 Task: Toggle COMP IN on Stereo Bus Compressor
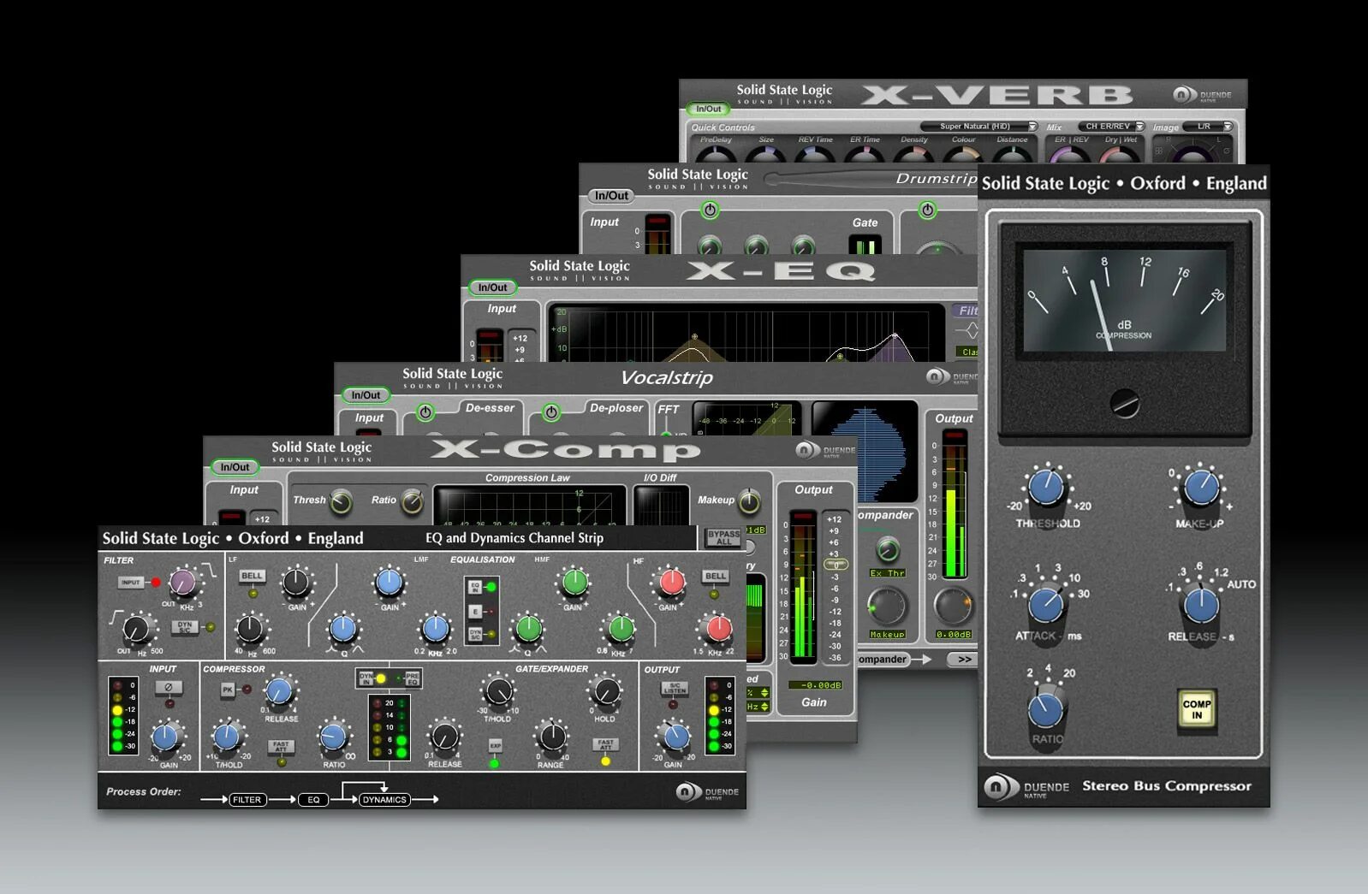1197,709
